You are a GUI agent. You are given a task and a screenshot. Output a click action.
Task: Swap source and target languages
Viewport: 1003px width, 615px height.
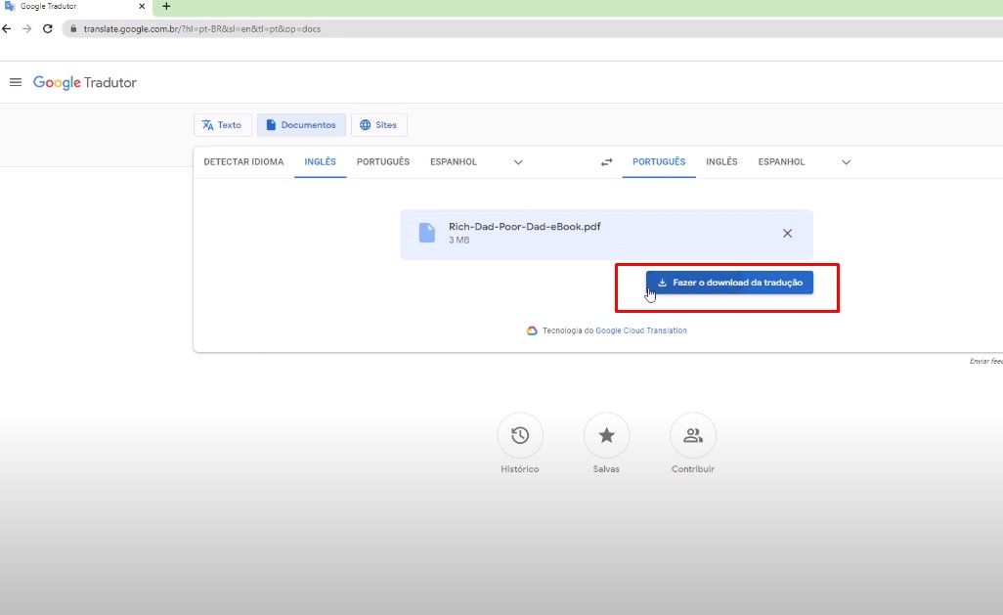tap(606, 162)
